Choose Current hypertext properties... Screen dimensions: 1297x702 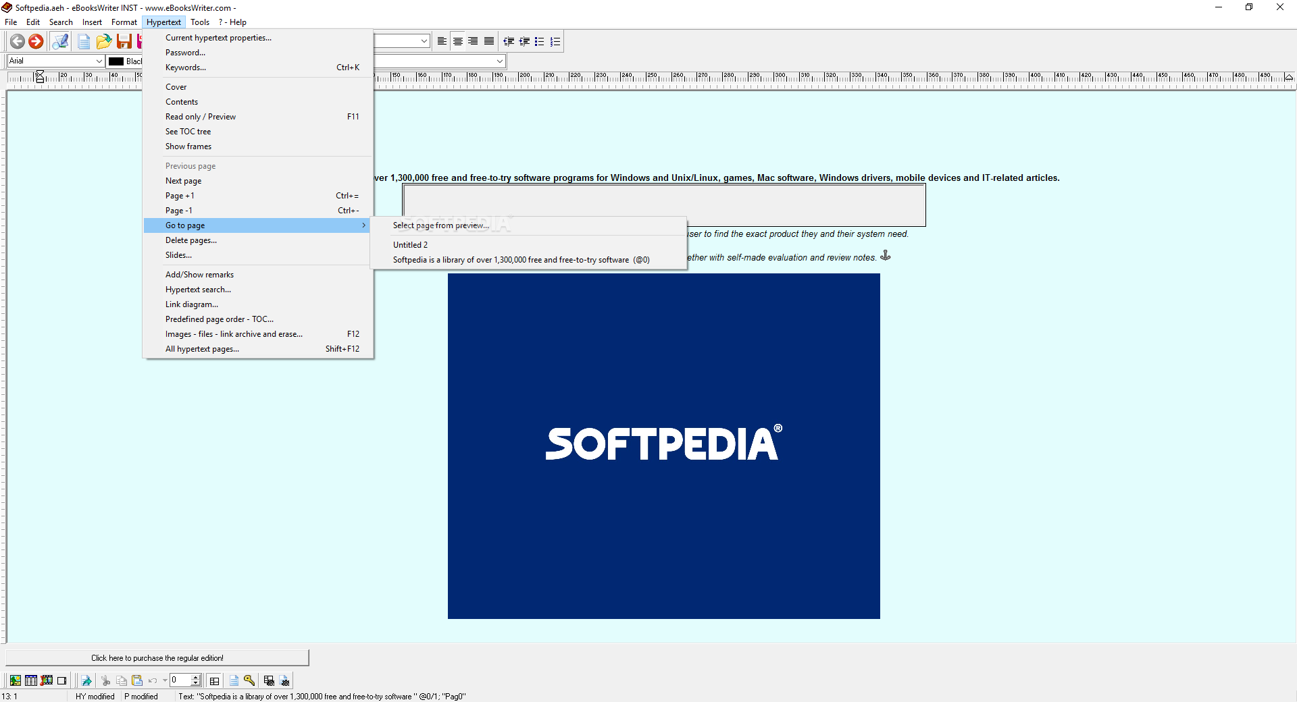coord(258,38)
